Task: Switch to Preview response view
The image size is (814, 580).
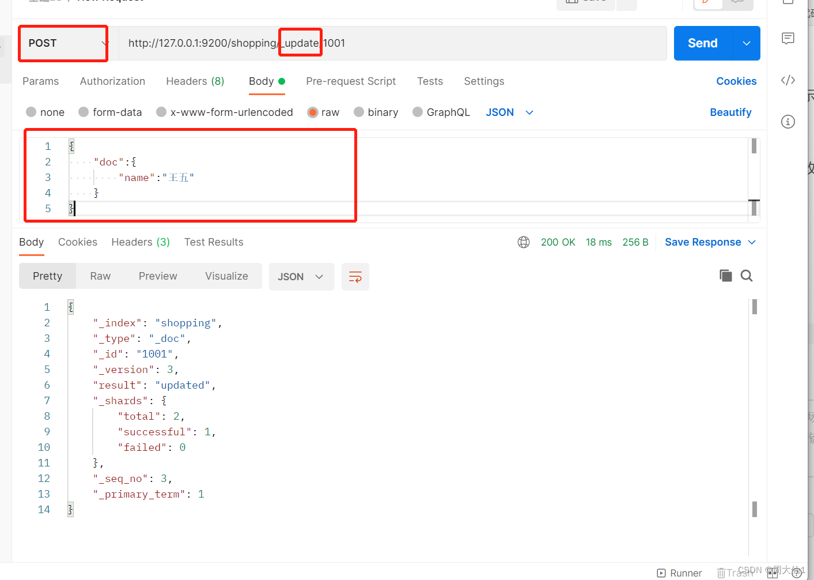Action: coord(158,276)
